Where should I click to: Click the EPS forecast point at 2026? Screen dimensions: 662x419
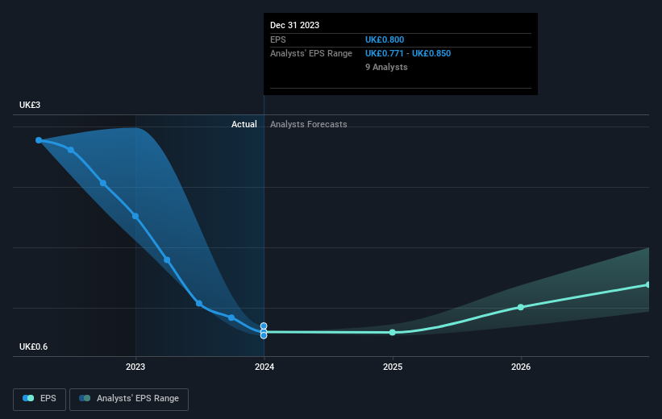coord(521,307)
